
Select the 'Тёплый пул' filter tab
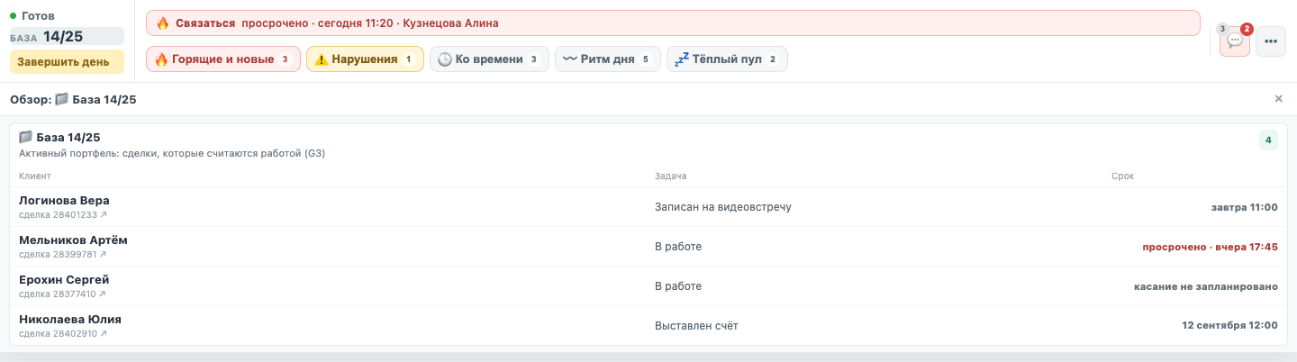(727, 59)
